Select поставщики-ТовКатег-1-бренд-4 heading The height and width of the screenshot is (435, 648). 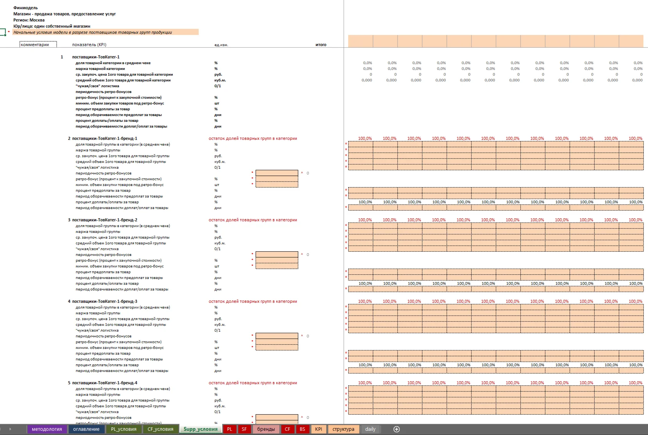tap(105, 383)
